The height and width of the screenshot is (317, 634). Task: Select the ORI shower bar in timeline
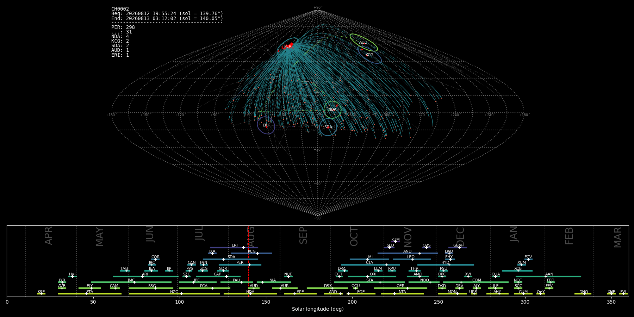click(372, 276)
